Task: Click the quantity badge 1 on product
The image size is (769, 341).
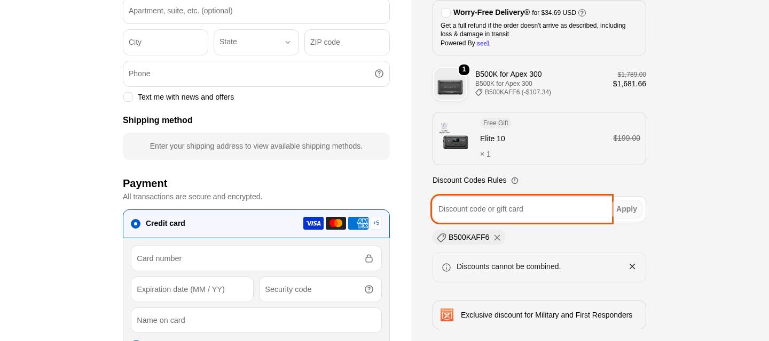Action: [x=464, y=70]
